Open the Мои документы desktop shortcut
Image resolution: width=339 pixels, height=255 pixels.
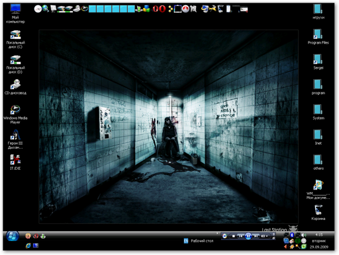click(x=318, y=190)
